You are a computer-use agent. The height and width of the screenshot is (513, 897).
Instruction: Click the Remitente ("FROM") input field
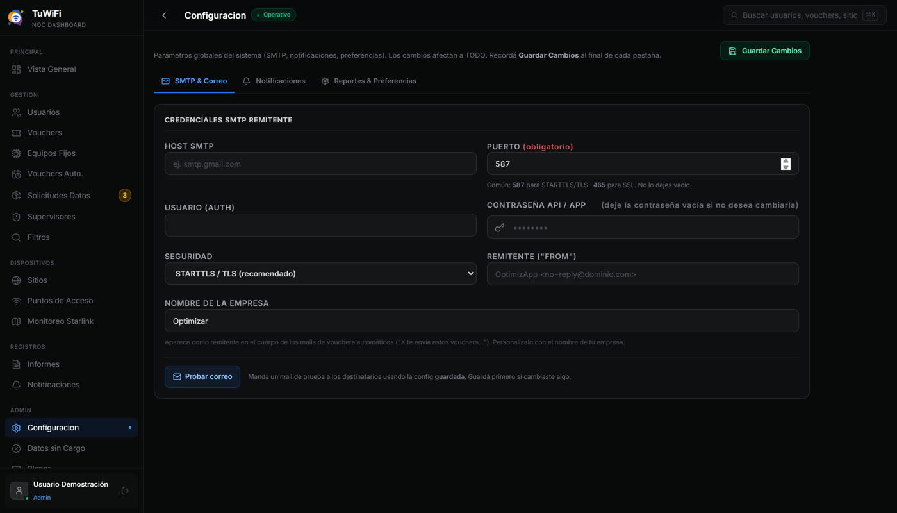point(643,274)
